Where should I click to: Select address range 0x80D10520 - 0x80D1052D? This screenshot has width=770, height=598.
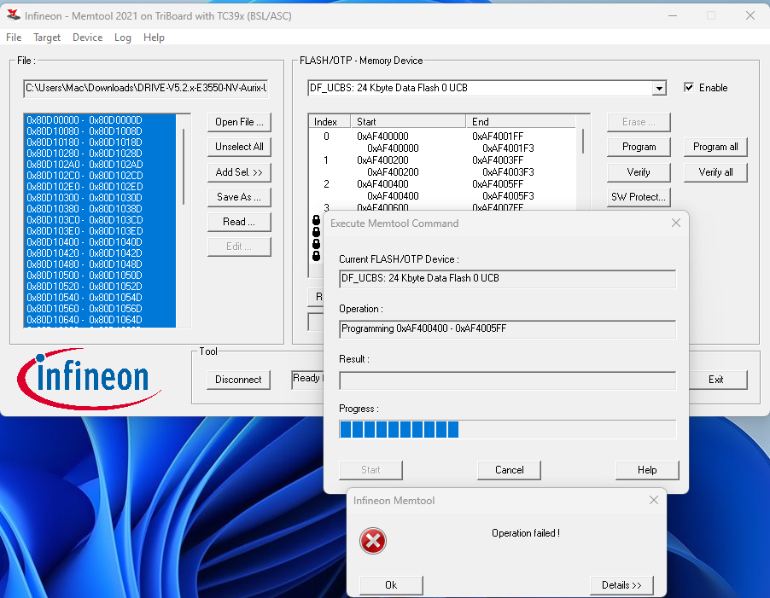pos(100,286)
